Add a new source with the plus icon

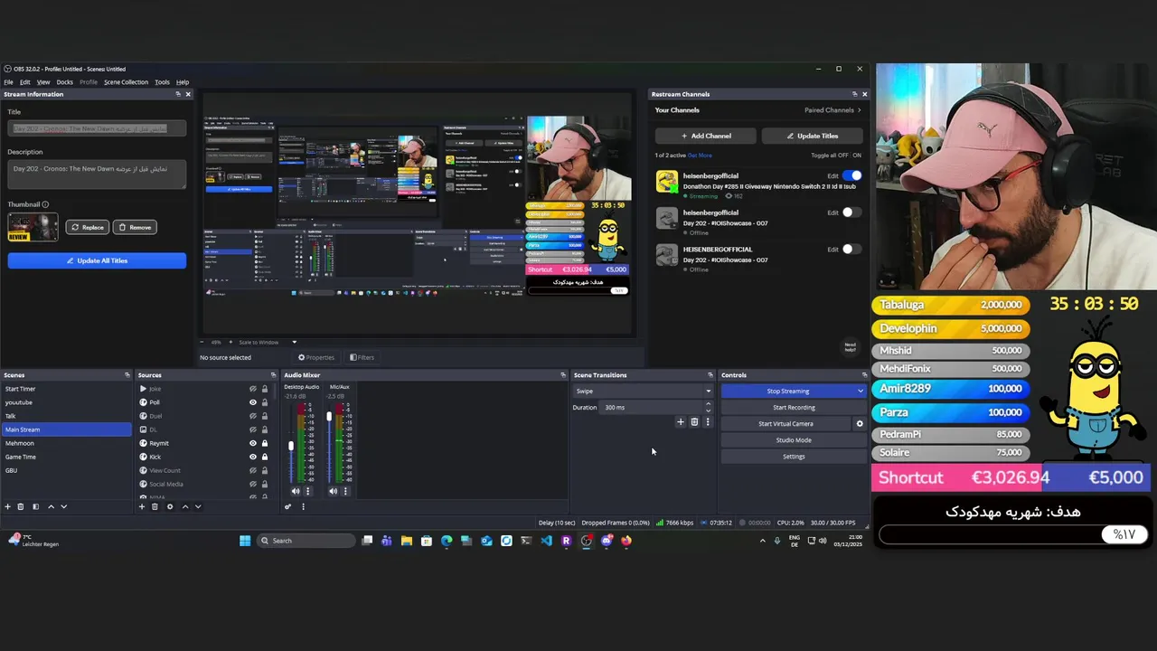pos(141,506)
